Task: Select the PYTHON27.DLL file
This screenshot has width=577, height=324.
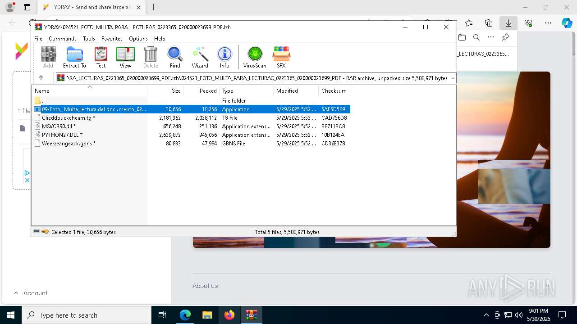Action: 191,135
